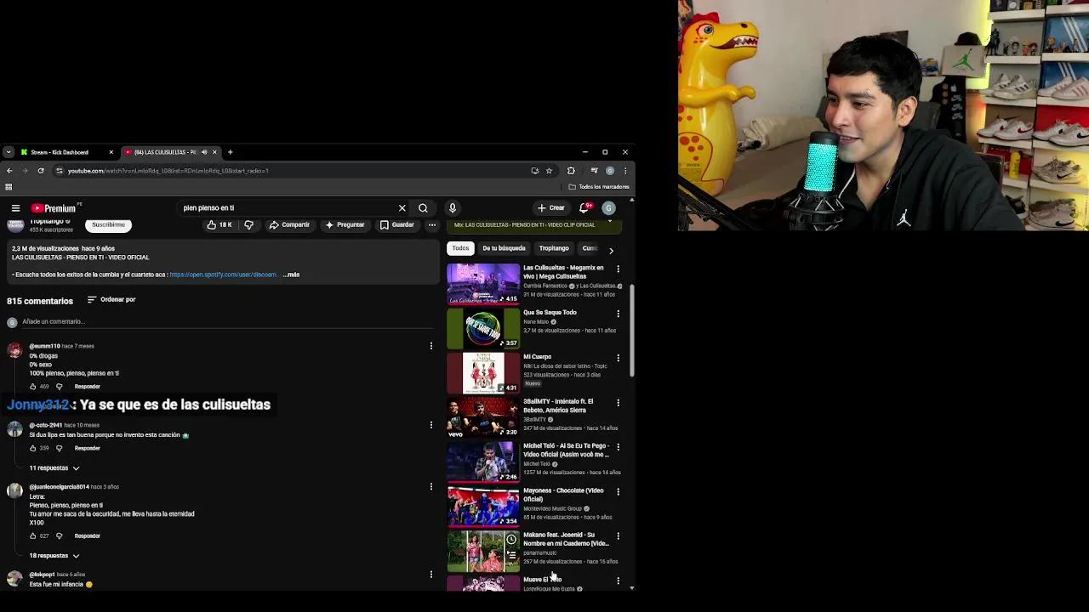Open the Ordenar por sort menu
1089x612 pixels.
pyautogui.click(x=111, y=299)
